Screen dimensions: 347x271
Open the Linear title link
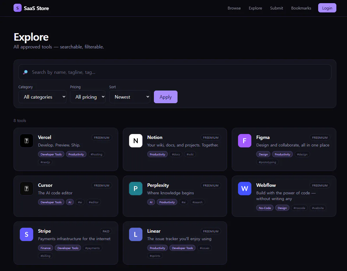coord(154,231)
